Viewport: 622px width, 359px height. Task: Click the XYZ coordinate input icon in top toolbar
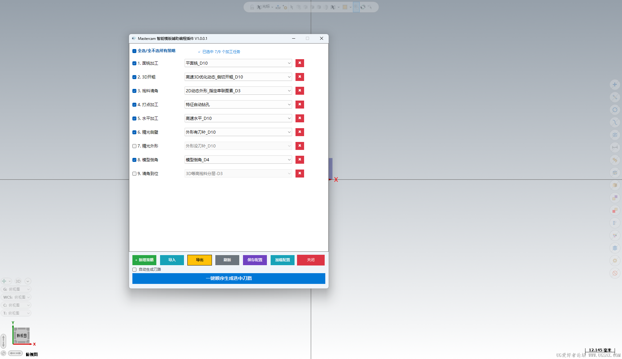coord(278,7)
